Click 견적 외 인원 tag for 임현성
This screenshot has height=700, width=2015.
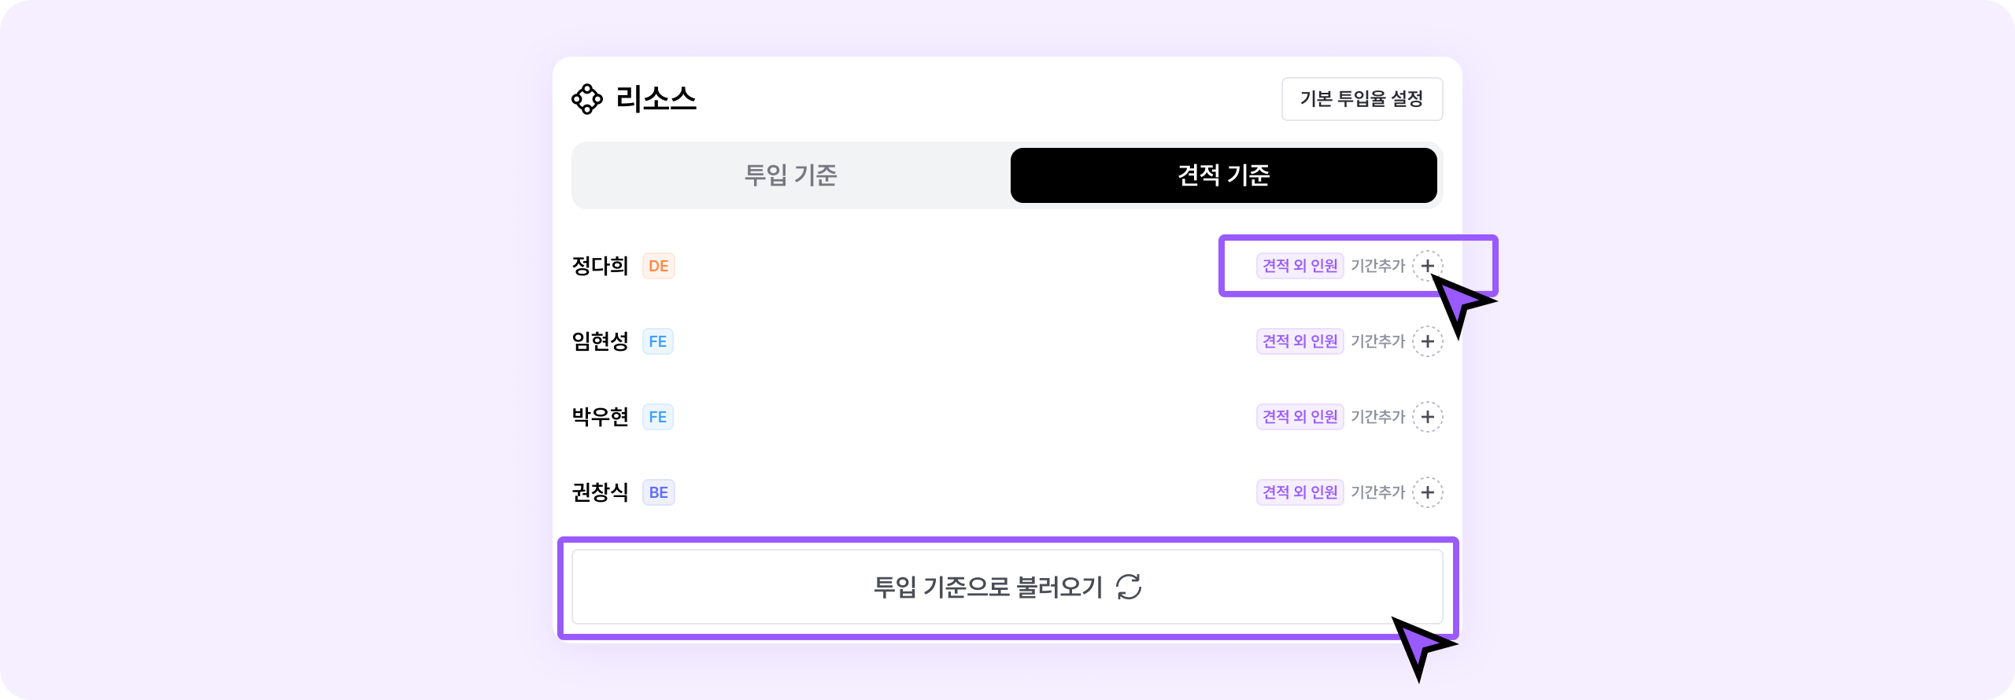click(1300, 341)
